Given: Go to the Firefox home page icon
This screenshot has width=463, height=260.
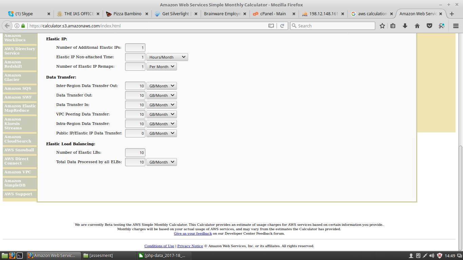Looking at the screenshot, I should coord(417,26).
